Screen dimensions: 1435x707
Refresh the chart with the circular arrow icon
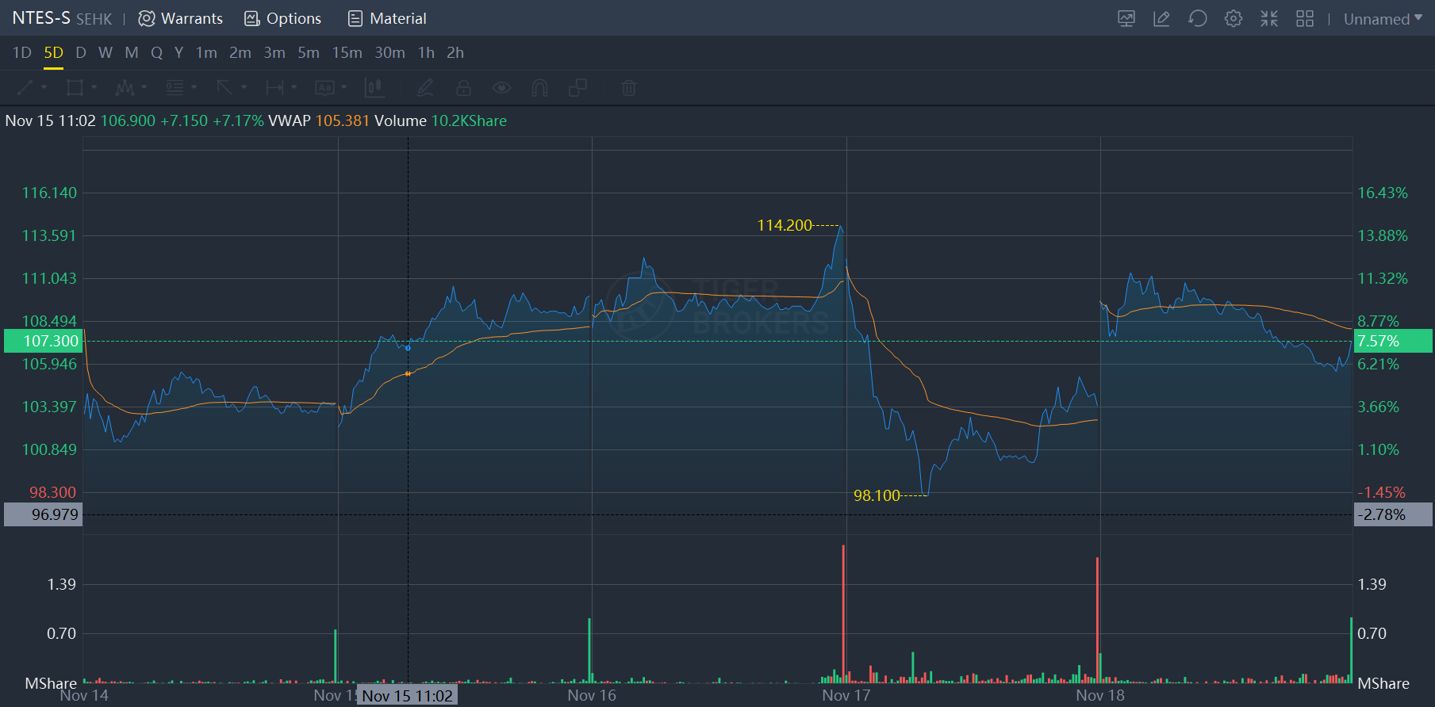click(x=1198, y=18)
